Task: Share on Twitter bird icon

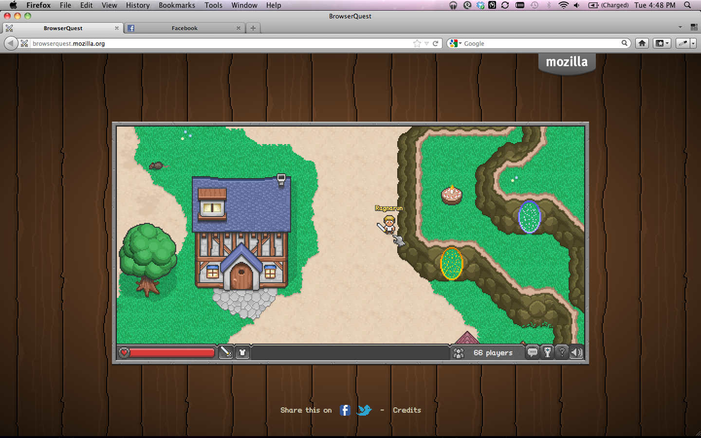Action: [x=364, y=410]
